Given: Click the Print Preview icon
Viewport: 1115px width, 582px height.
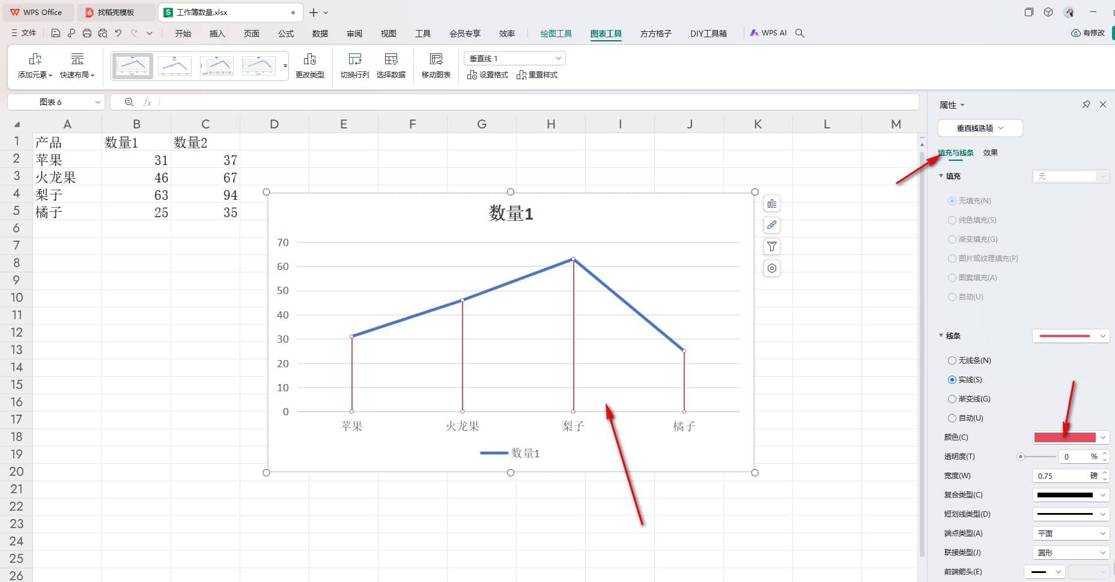Looking at the screenshot, I should (x=103, y=34).
